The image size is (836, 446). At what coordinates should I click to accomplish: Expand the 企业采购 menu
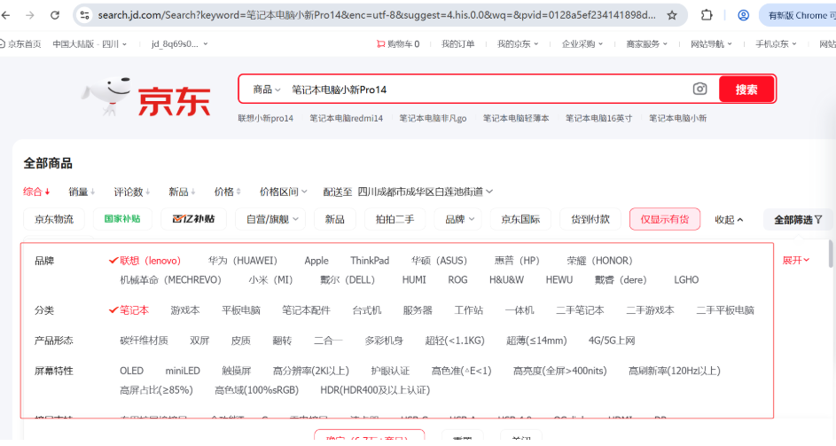coord(582,43)
